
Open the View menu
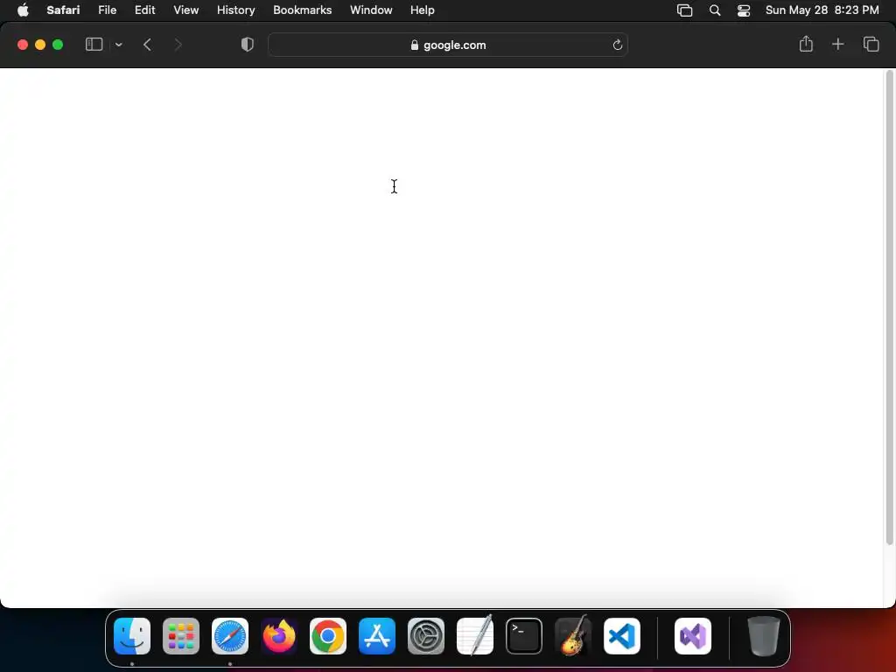(186, 10)
